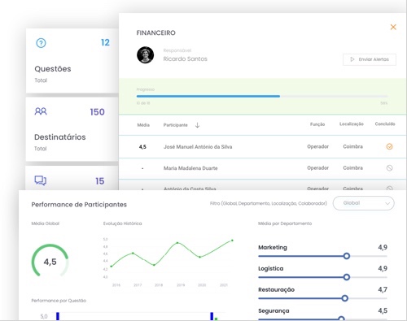Screen dimensions: 407x321
Task: Click the Marketing score 4,9
Action: coord(383,247)
